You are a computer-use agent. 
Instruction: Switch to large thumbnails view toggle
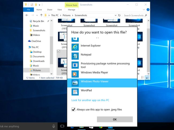147,78
